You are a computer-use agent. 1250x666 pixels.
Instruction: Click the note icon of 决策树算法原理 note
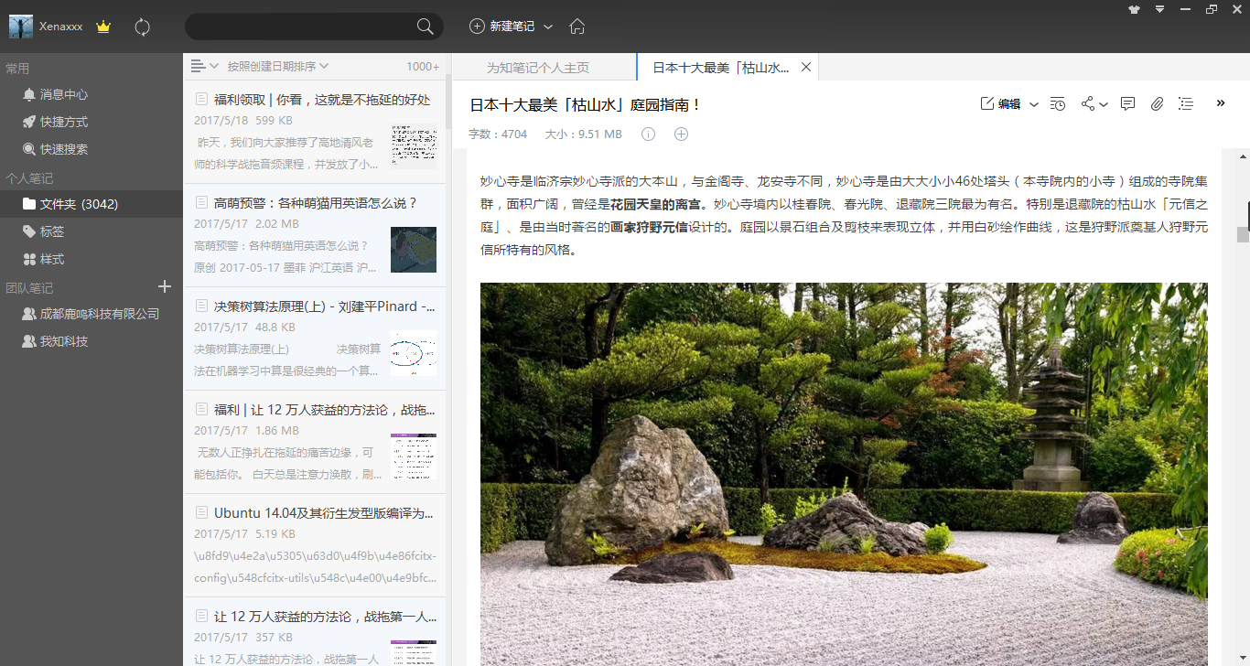tap(200, 306)
